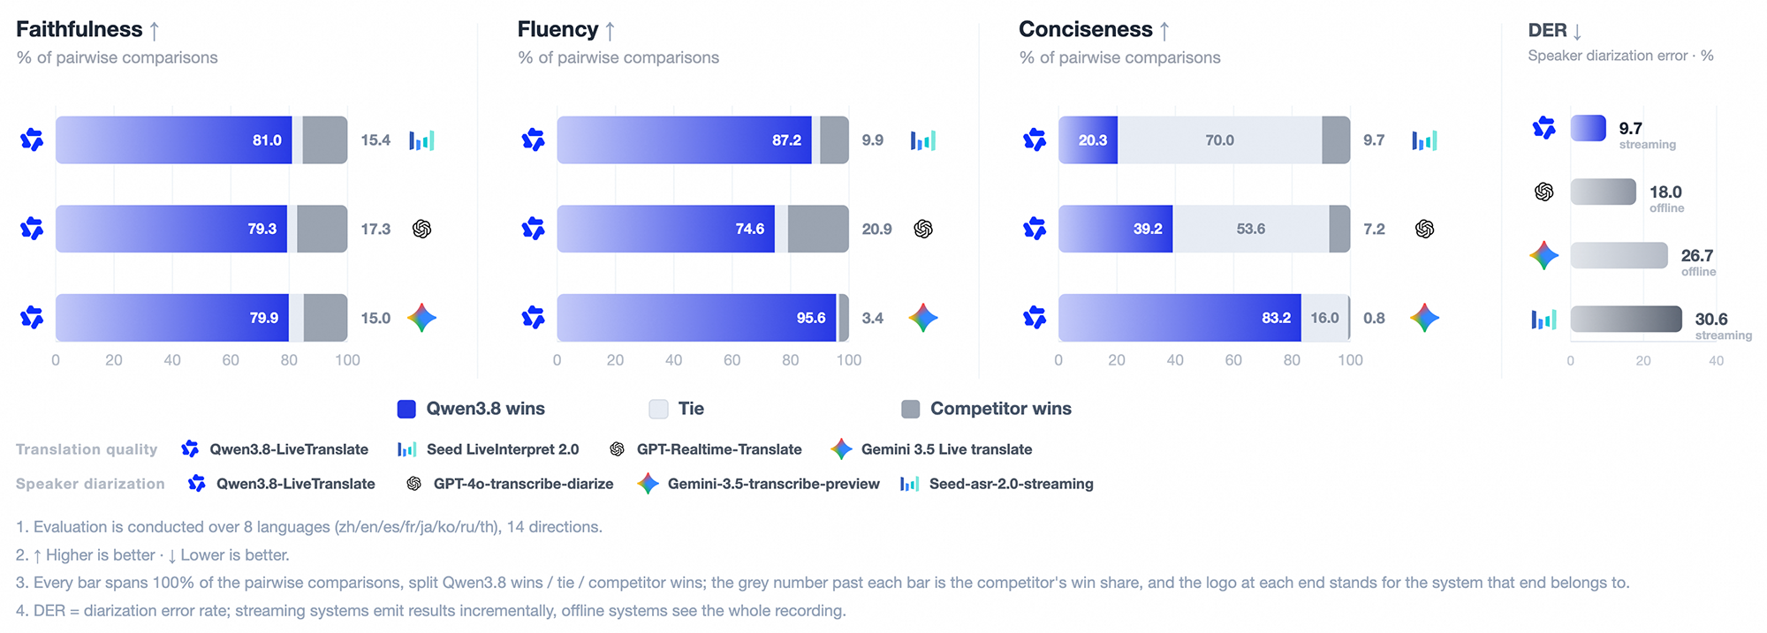Click the light Tie legend swatch
Viewport: 1767px width, 633px height.
coord(658,409)
